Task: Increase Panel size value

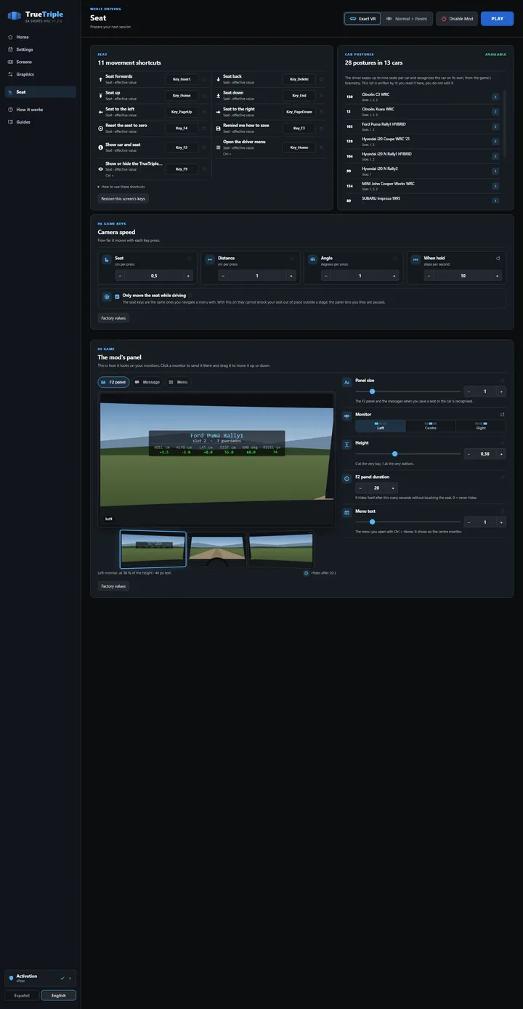Action: [501, 392]
